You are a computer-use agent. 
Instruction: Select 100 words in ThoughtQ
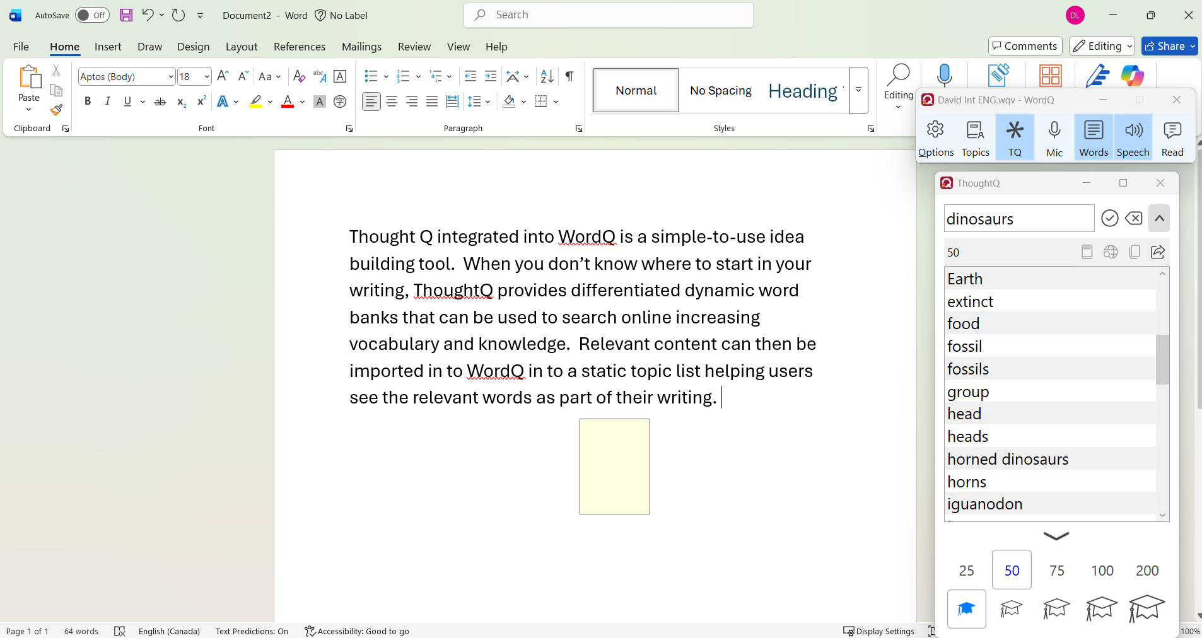pos(1102,571)
